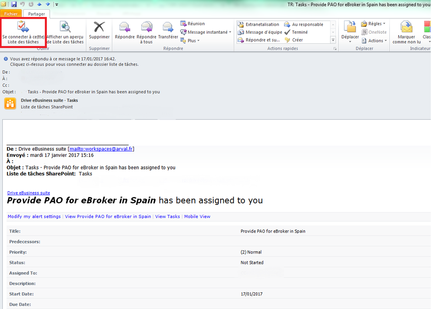Viewport: 437px width, 309px height.
Task: Click the Start Date value 17/01/2017
Action: (252, 294)
